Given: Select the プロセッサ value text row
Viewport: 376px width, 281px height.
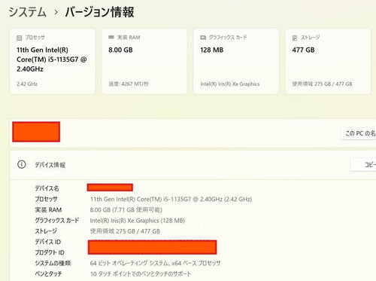Looking at the screenshot, I should click(171, 199).
